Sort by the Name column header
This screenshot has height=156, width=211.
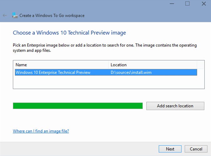click(61, 65)
